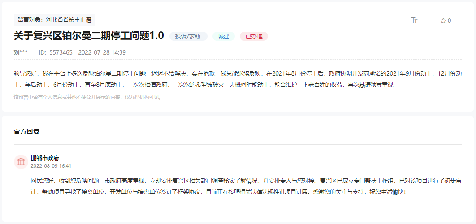Click the post timestamp 2022-07-28 14:39
The image size is (476, 224).
pyautogui.click(x=102, y=52)
